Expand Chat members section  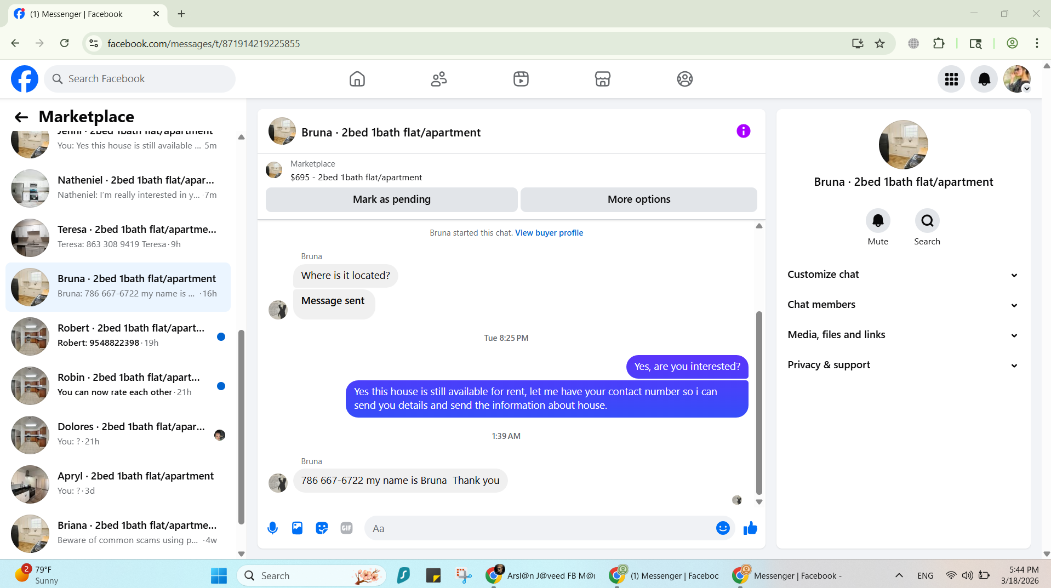click(x=903, y=305)
